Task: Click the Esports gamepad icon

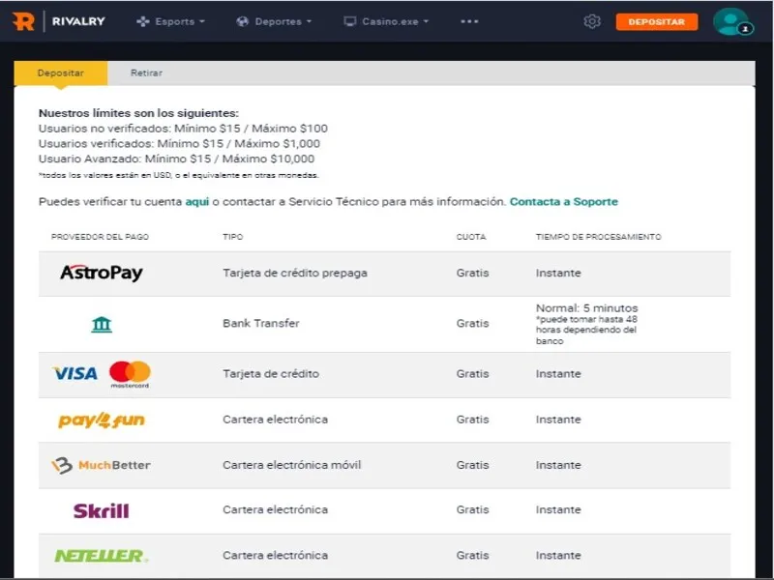Action: 142,21
